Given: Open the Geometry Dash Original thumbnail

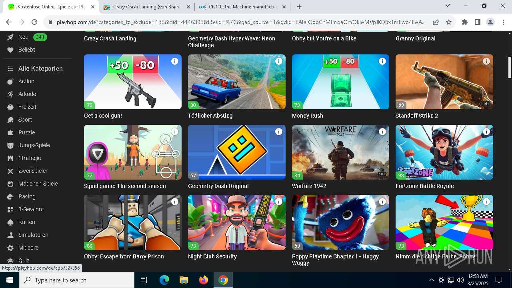Looking at the screenshot, I should (x=237, y=152).
